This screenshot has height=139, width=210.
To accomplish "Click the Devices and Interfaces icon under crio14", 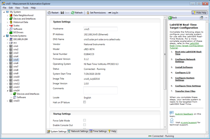I will pyautogui.click(x=14, y=94).
